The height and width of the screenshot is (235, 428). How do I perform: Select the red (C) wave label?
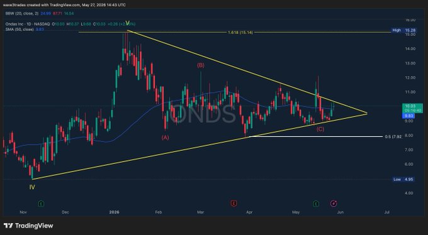(x=320, y=129)
